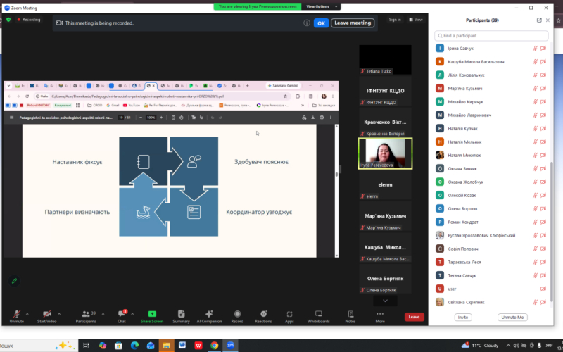Image resolution: width=563 pixels, height=352 pixels.
Task: Select participant Михайло Киричук
Action: (x=491, y=101)
